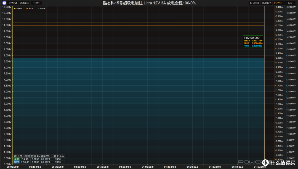Click the 65.5123 energy value in 全部 row
This screenshot has height=169, width=298.
coord(46,159)
